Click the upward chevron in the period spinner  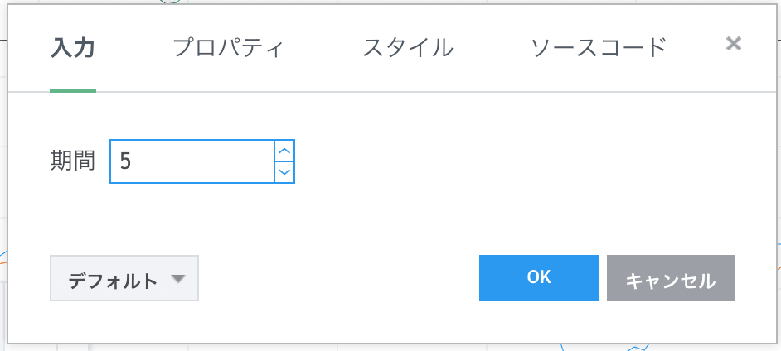pos(284,151)
